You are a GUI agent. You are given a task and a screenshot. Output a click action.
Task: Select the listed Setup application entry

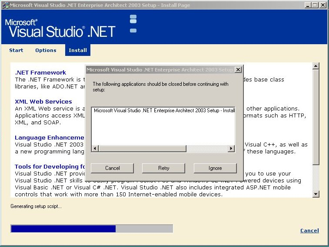click(164, 110)
